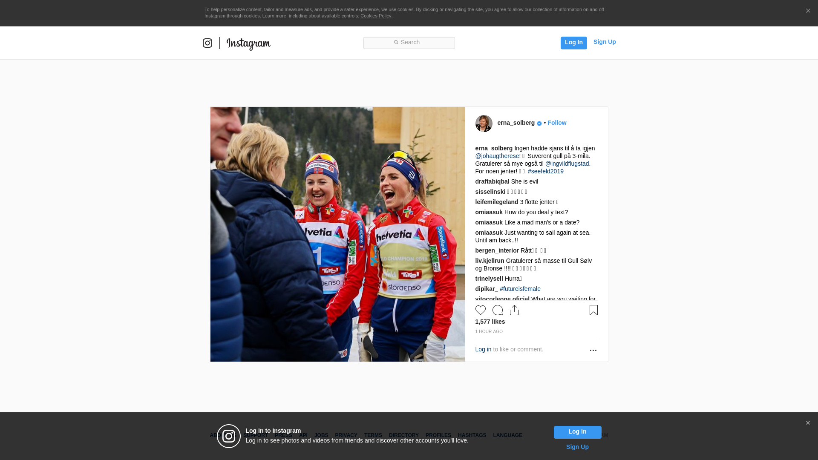Open #seefeld2019 hashtag
Image resolution: width=818 pixels, height=460 pixels.
click(546, 171)
